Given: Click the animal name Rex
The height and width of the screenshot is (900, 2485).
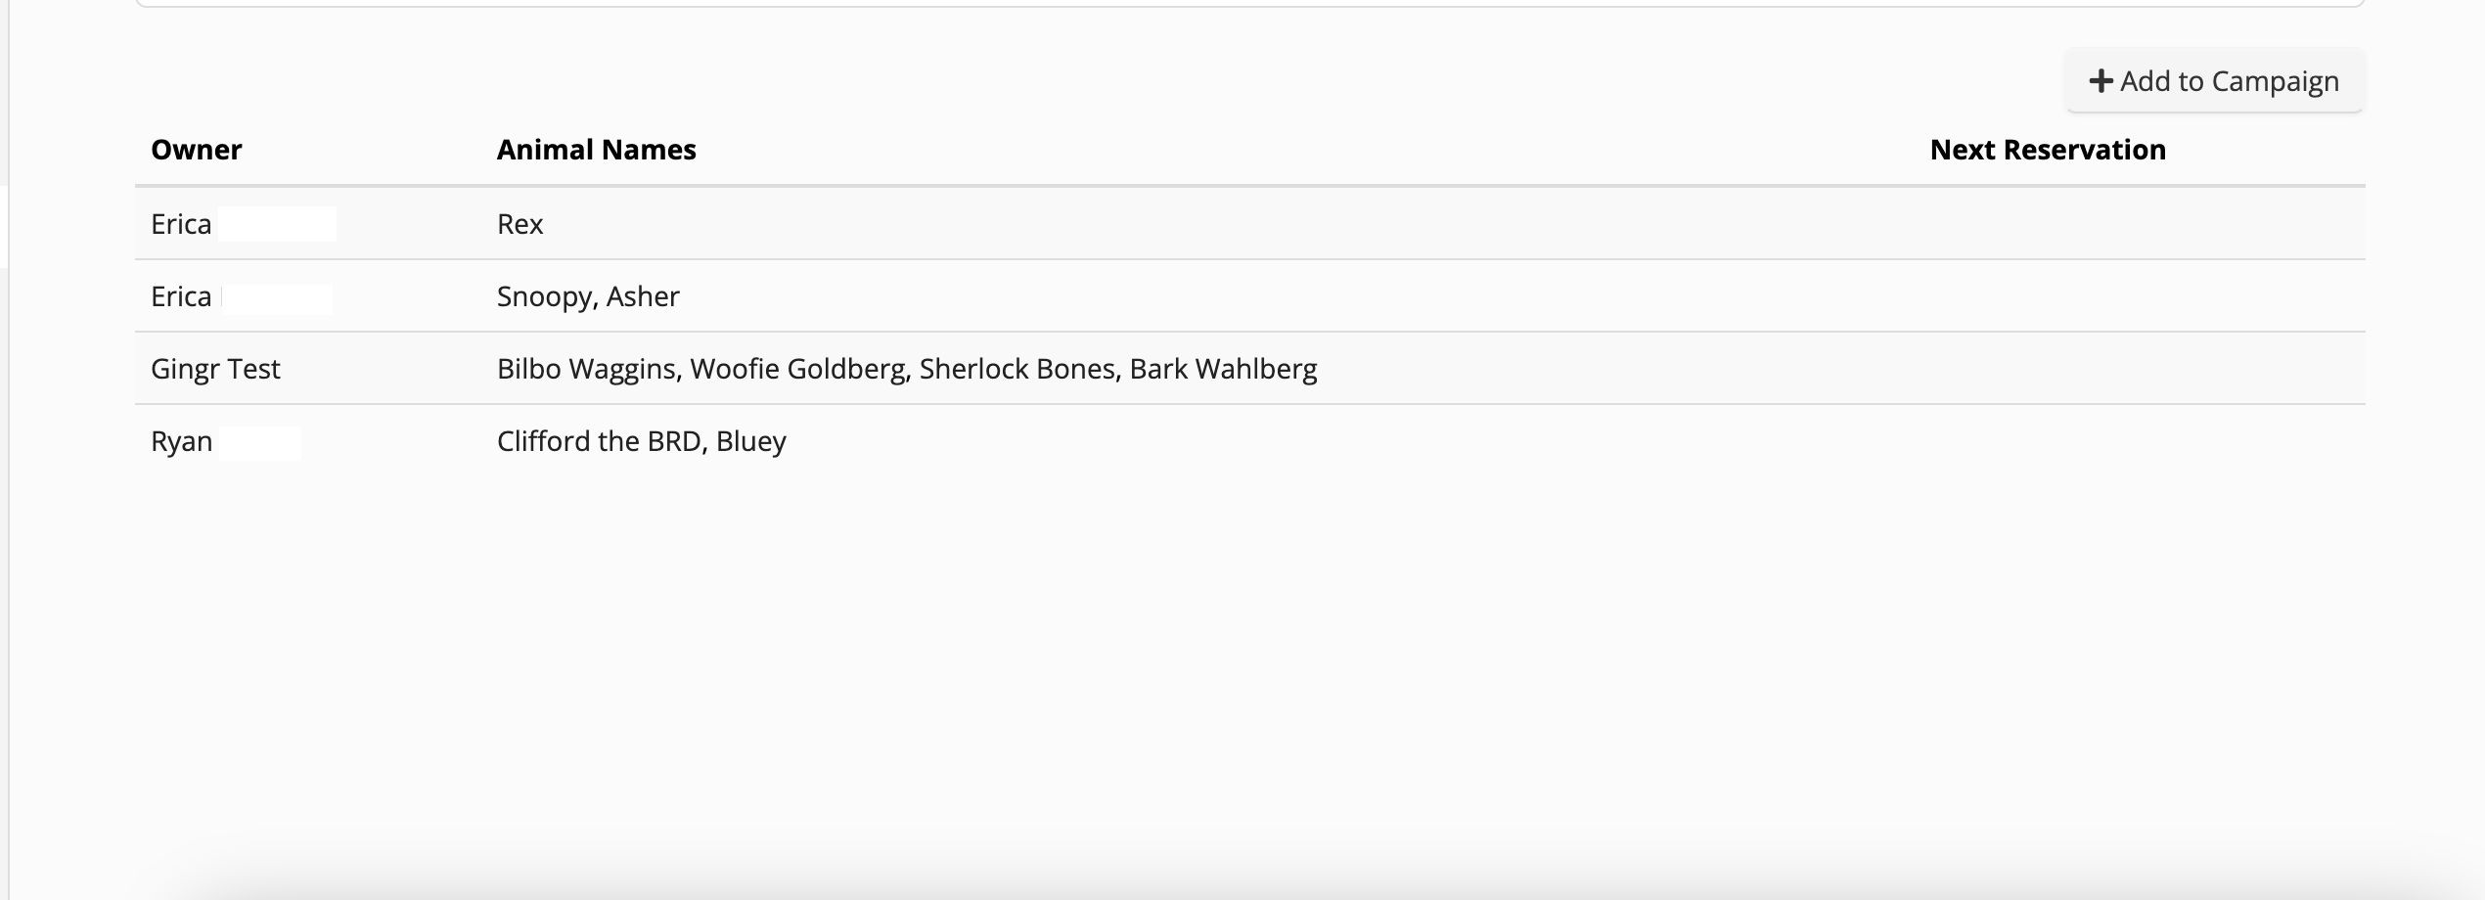Looking at the screenshot, I should (520, 224).
